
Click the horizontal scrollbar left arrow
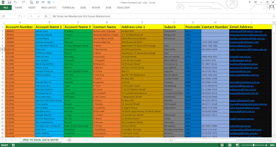(x=170, y=140)
